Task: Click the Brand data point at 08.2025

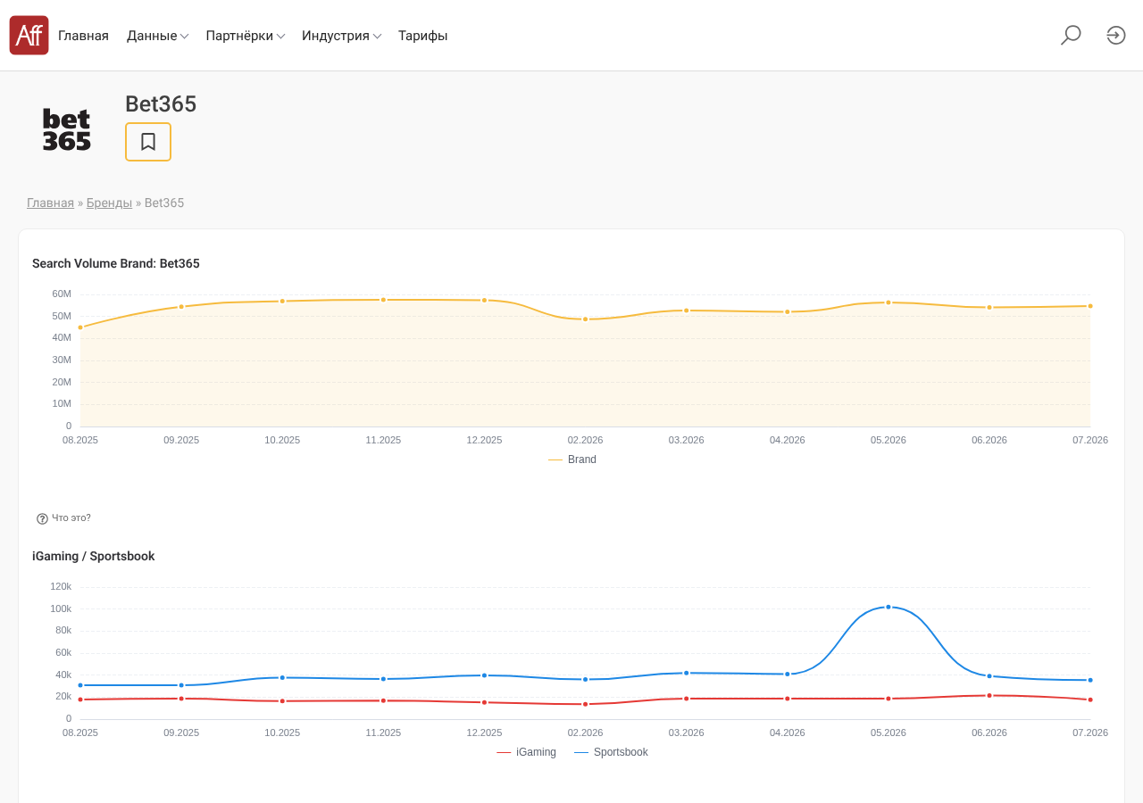Action: [80, 327]
